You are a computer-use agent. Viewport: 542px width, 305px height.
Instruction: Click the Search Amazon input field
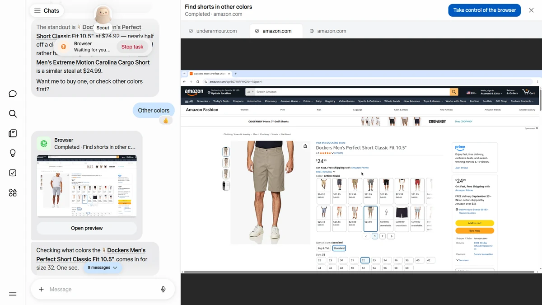pos(353,92)
